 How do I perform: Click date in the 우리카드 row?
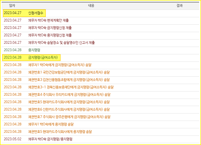click(13, 95)
